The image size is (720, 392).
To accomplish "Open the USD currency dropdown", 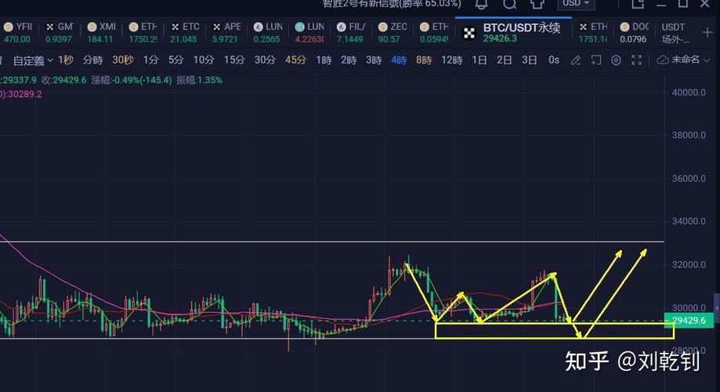I will point(576,4).
